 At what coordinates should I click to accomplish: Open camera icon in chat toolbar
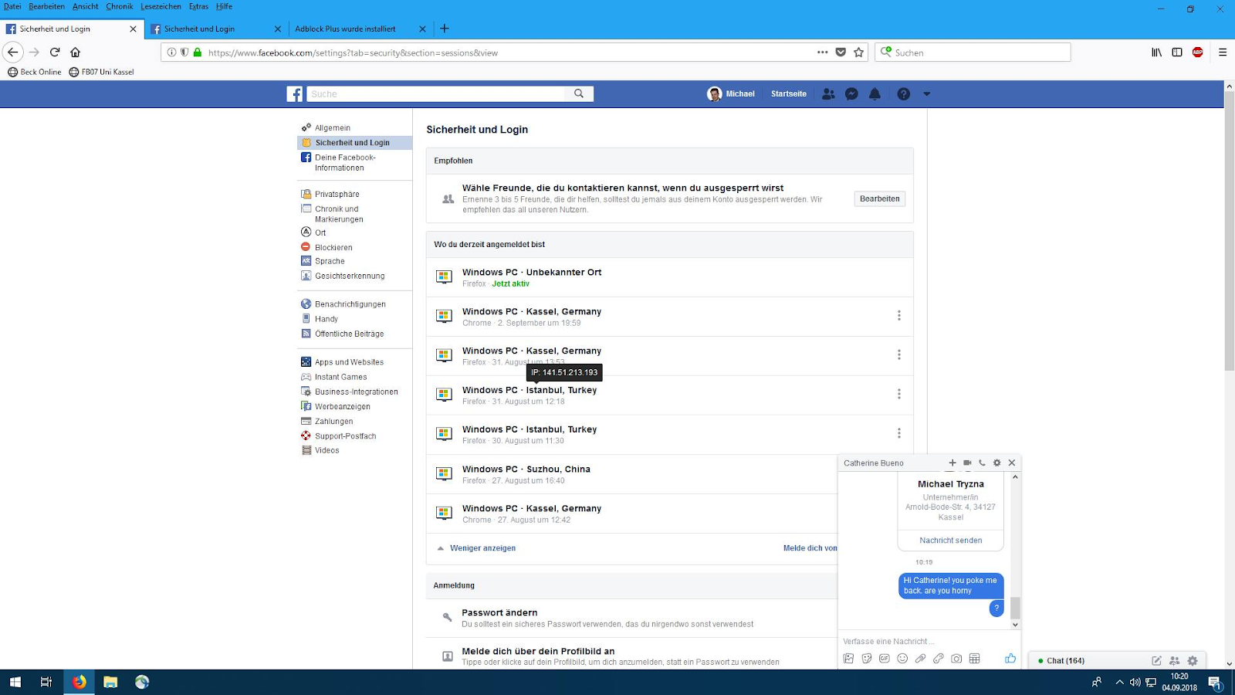956,659
